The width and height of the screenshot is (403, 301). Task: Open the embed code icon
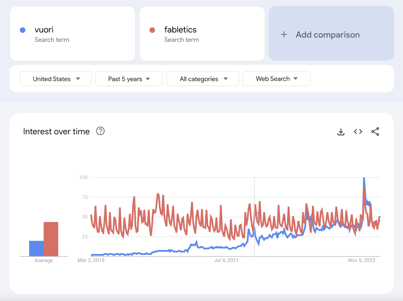pyautogui.click(x=358, y=132)
